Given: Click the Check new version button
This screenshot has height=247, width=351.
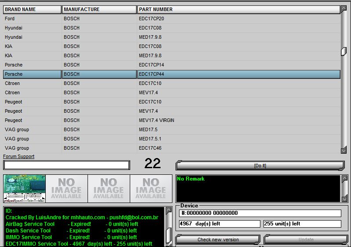Looking at the screenshot, I should click(x=218, y=240).
